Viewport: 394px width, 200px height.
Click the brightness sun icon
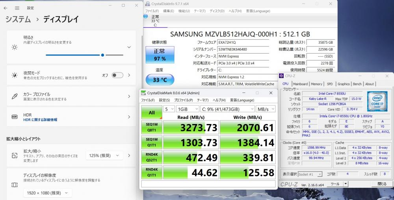(15, 47)
